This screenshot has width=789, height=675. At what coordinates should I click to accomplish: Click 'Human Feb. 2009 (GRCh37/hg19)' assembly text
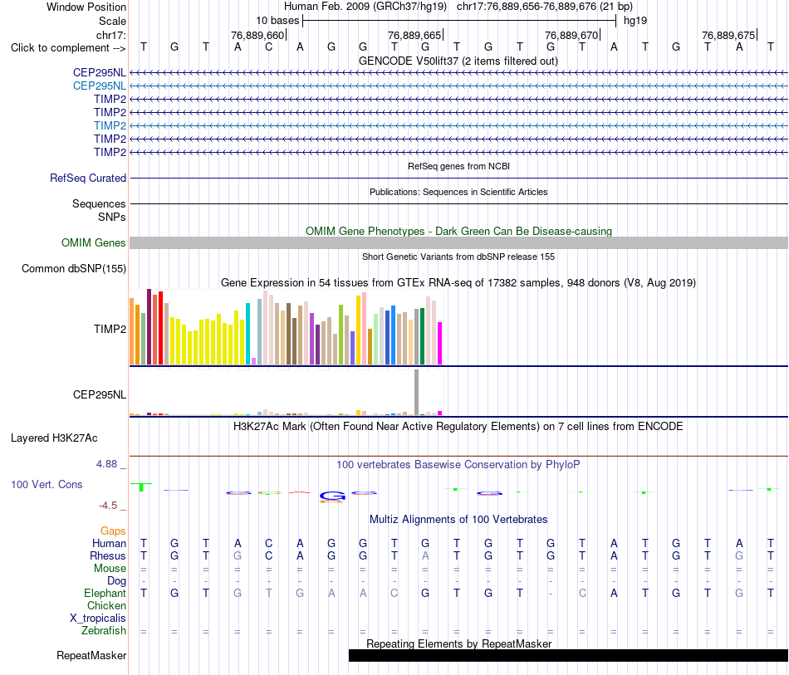[365, 7]
